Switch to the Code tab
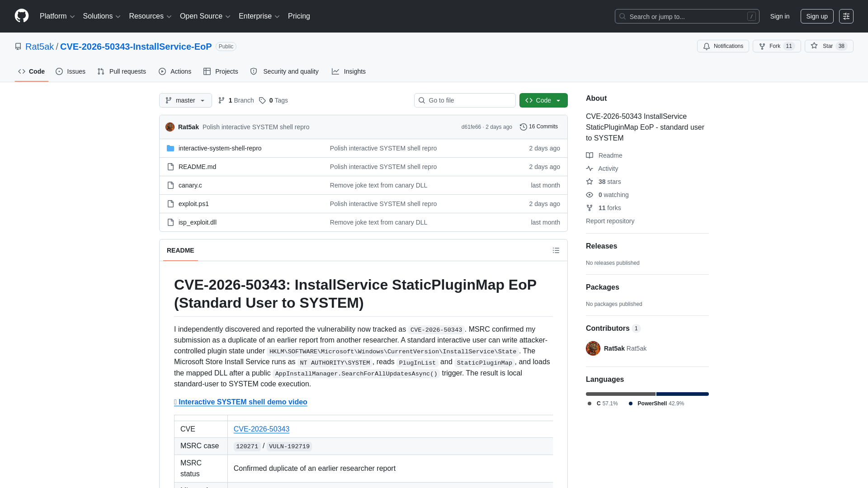 pos(32,71)
